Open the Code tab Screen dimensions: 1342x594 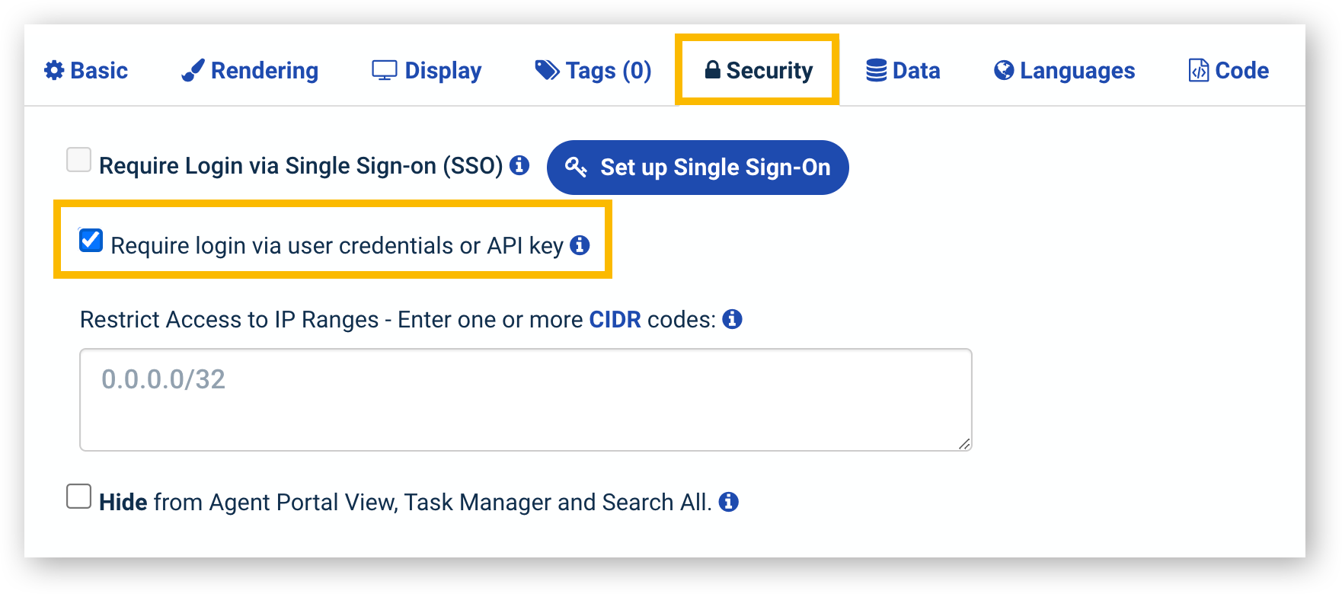tap(1229, 71)
